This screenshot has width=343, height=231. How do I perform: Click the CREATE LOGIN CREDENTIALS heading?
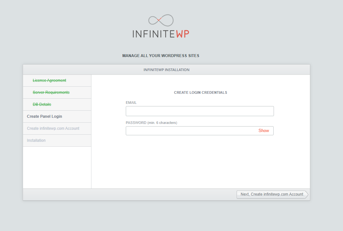point(200,92)
